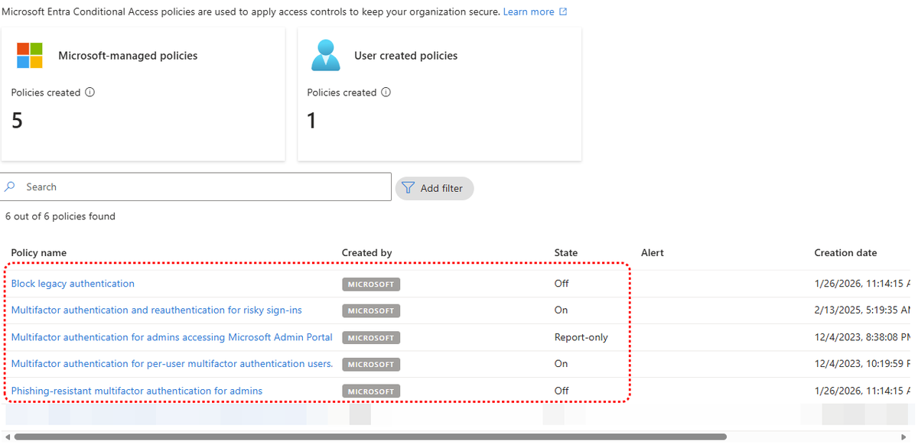This screenshot has width=918, height=445.
Task: Click the Report-only state value
Action: coord(581,337)
